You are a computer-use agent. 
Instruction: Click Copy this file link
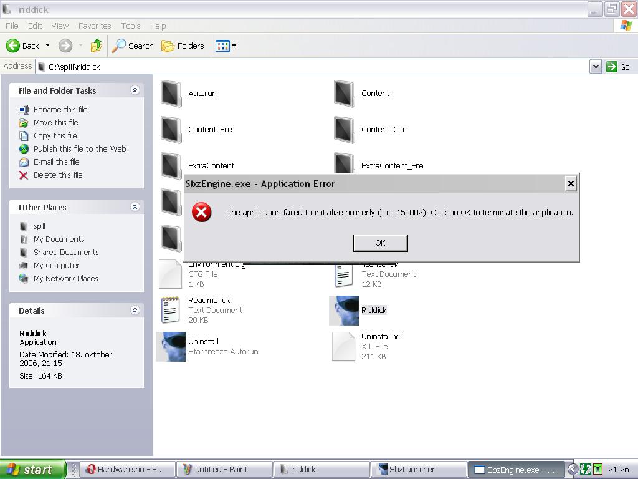tap(55, 135)
